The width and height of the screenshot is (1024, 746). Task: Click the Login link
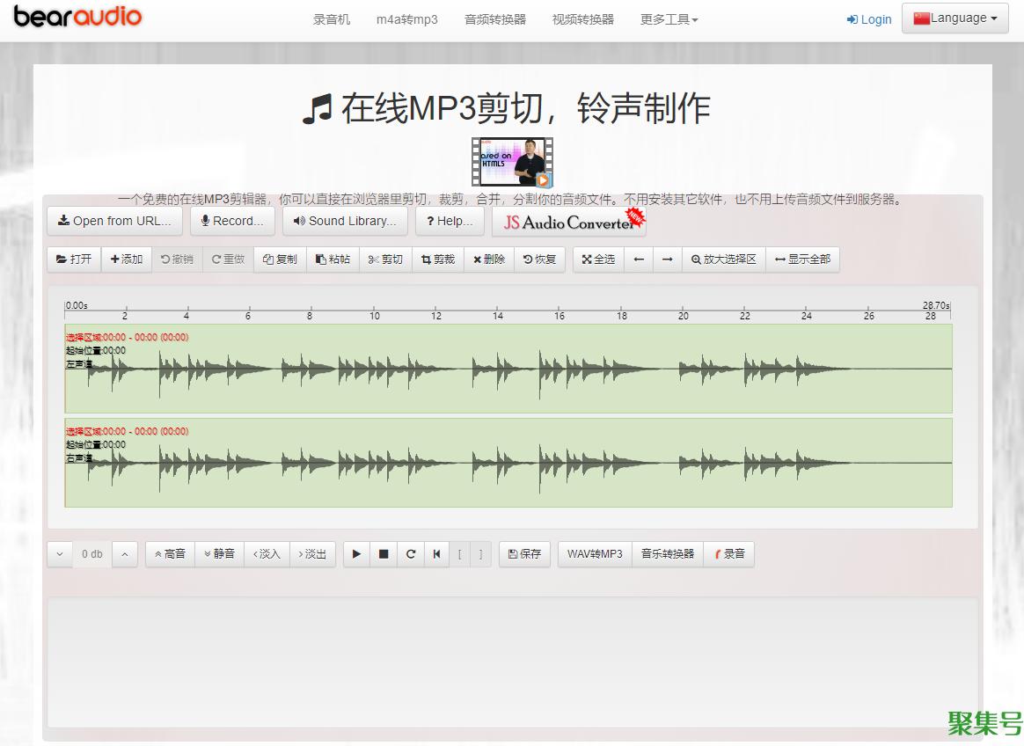point(868,19)
